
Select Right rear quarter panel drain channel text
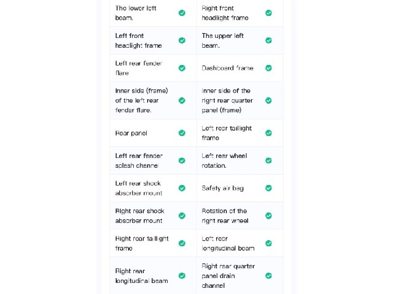click(228, 276)
